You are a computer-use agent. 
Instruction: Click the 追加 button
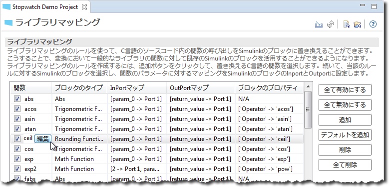(x=345, y=120)
